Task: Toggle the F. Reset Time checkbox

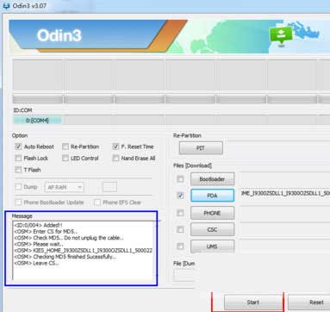Action: pyautogui.click(x=115, y=147)
